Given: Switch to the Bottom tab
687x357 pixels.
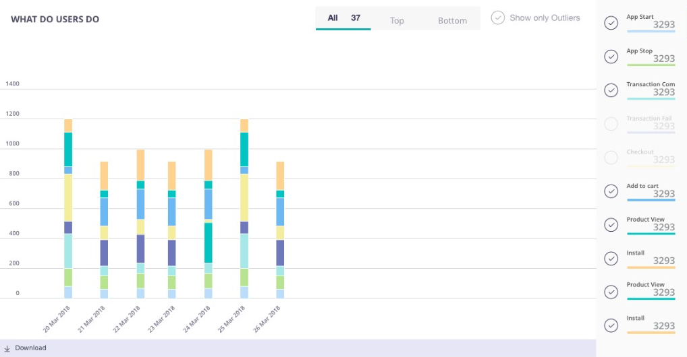Looking at the screenshot, I should point(452,20).
